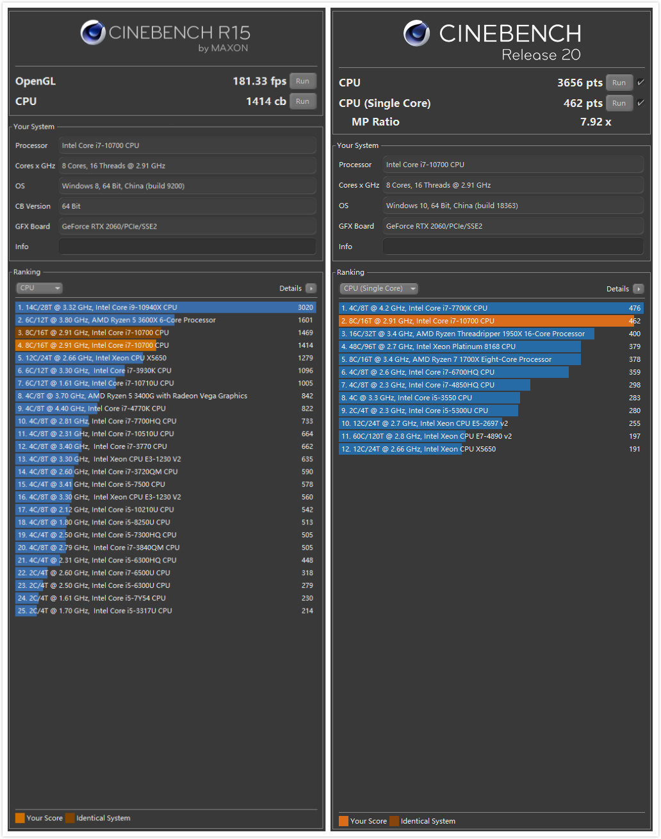Click the orange Your Score swatch in R15
The width and height of the screenshot is (661, 839).
pyautogui.click(x=20, y=818)
